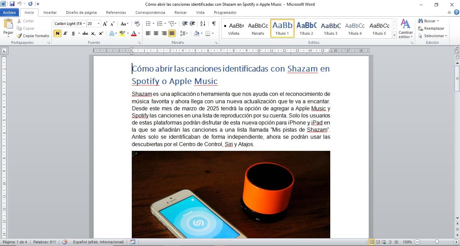460x246 pixels.
Task: Apply subscript formatting
Action: pyautogui.click(x=93, y=33)
